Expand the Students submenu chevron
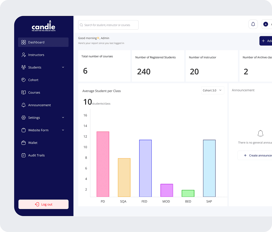This screenshot has width=272, height=232. [x=63, y=67]
